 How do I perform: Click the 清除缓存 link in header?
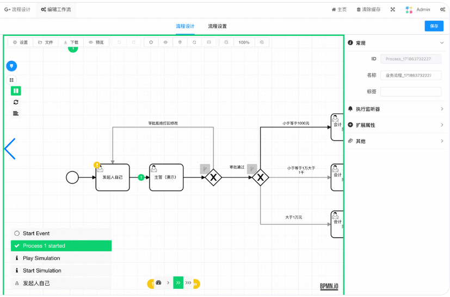click(368, 9)
